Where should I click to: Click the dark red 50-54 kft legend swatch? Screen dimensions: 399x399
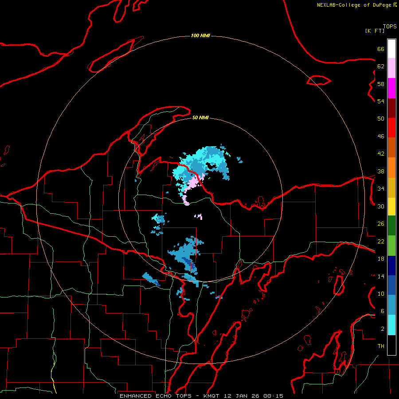tap(391, 108)
